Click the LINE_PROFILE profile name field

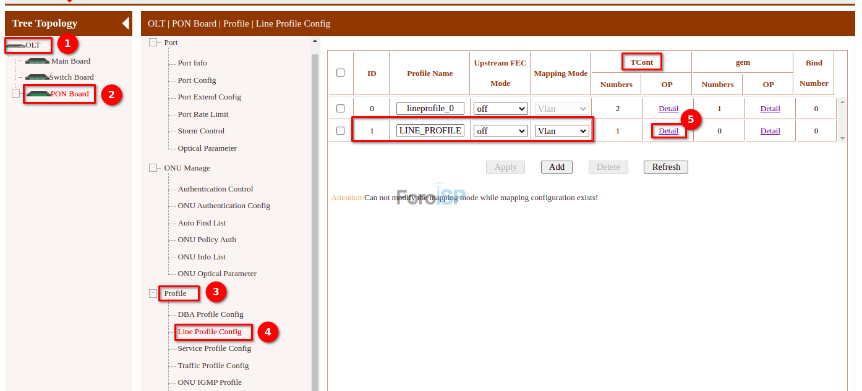[430, 131]
